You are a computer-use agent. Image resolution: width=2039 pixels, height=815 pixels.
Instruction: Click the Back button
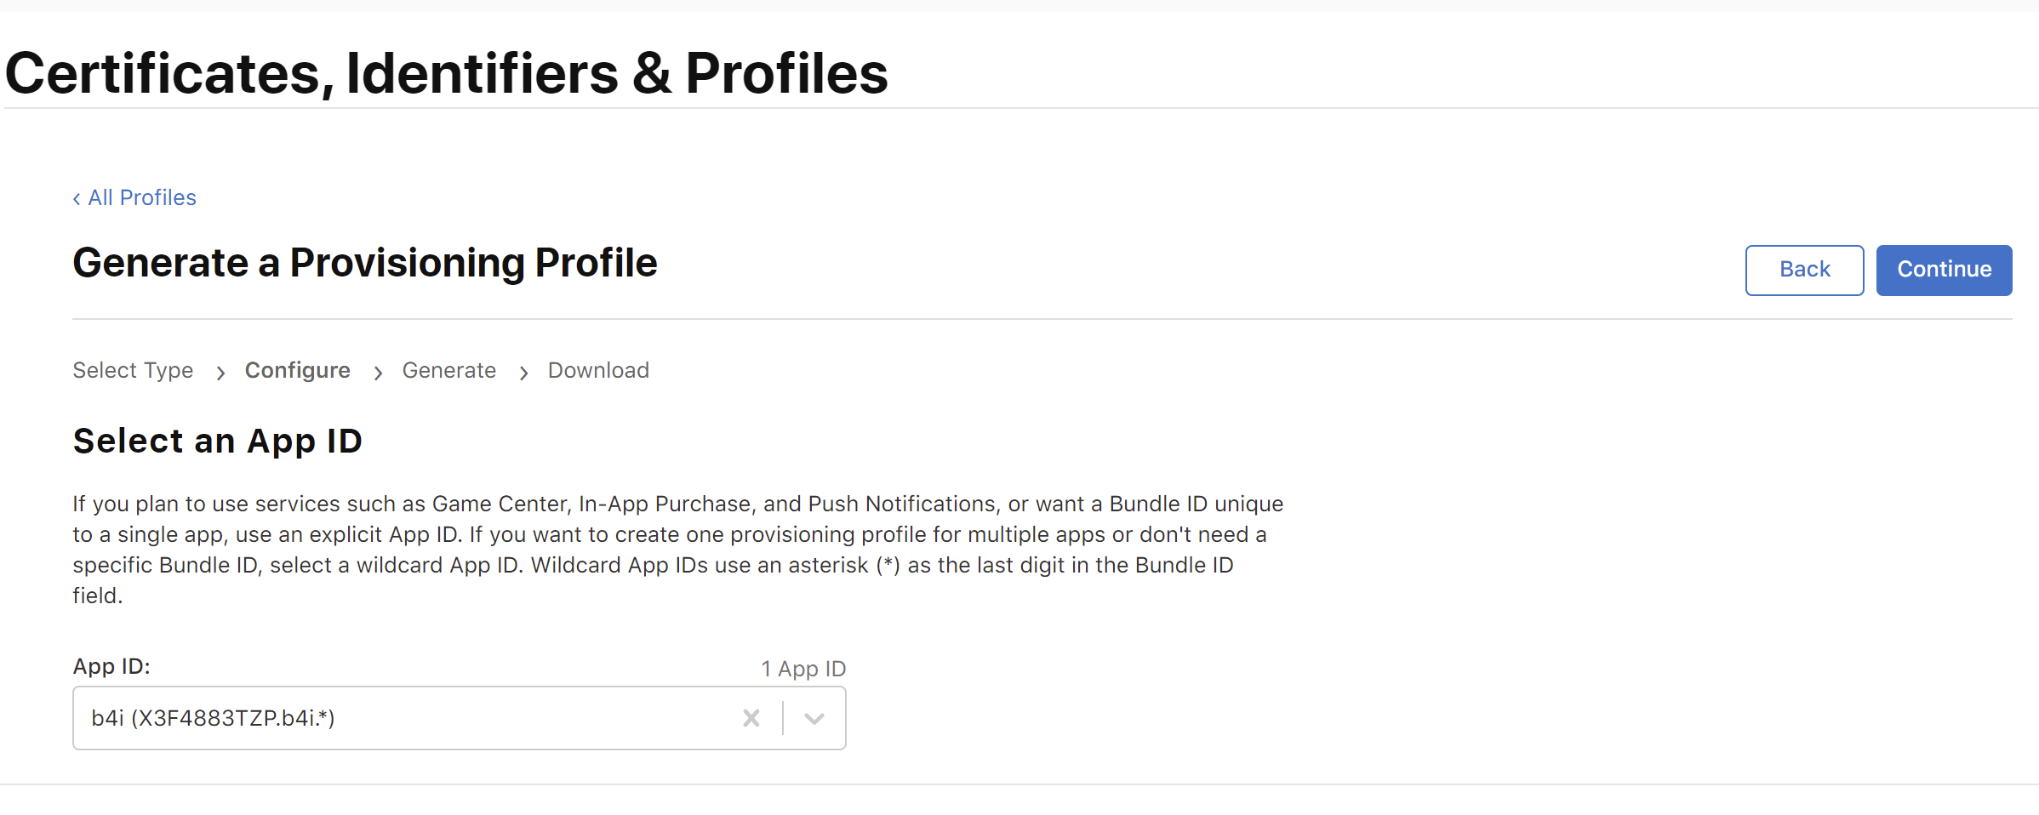coord(1804,270)
